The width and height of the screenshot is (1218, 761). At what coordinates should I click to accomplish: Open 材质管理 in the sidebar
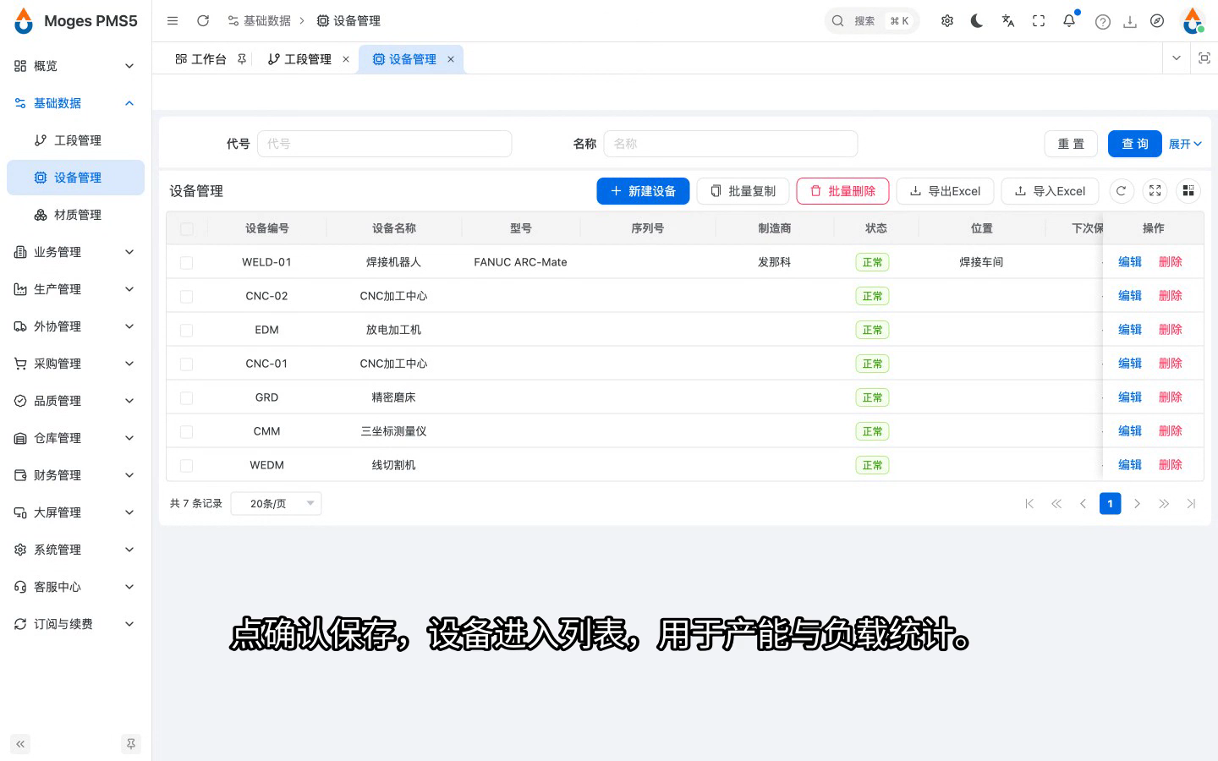74,215
